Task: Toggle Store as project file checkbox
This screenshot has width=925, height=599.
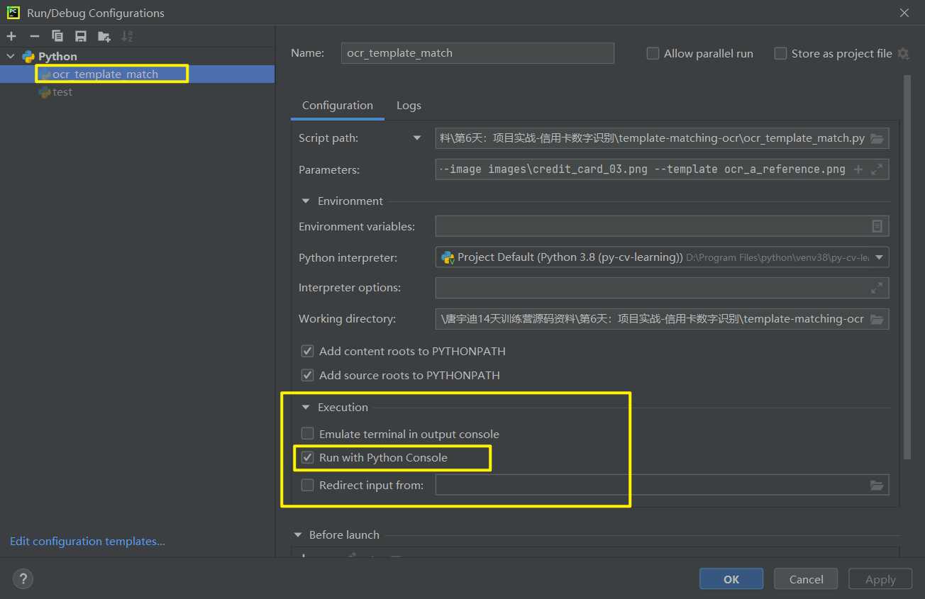Action: click(780, 53)
